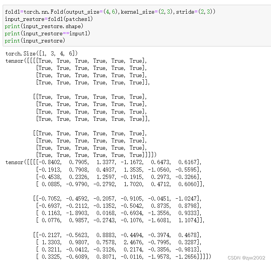Click the value 2.4676 in the output

click(132, 242)
